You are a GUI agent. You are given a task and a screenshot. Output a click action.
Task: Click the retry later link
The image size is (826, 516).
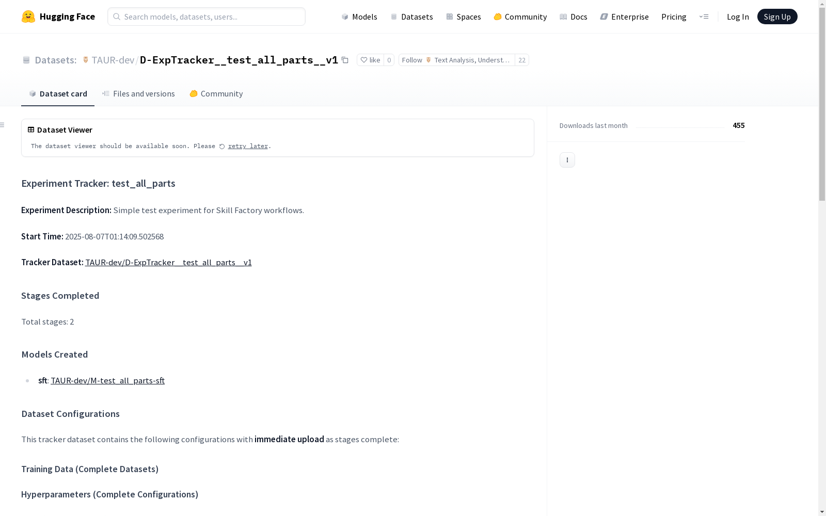pyautogui.click(x=248, y=146)
